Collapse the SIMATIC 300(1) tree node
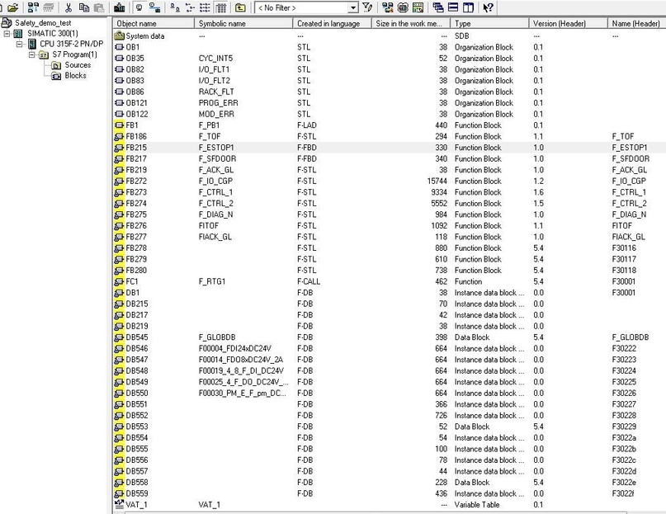 coord(7,33)
